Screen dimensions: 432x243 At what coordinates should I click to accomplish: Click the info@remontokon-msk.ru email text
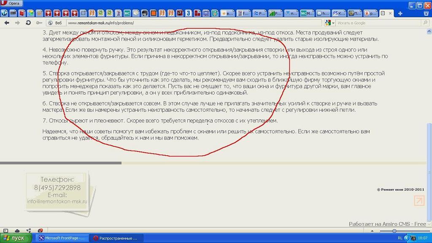(57, 201)
